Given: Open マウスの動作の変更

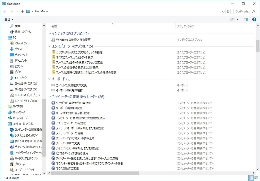Looking at the screenshot, I should pyautogui.click(x=67, y=168).
